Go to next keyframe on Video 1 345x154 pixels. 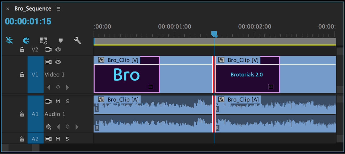(x=67, y=87)
